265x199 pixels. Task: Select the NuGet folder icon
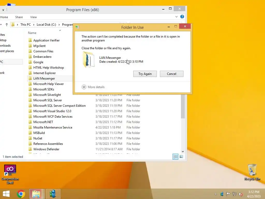click(30, 138)
